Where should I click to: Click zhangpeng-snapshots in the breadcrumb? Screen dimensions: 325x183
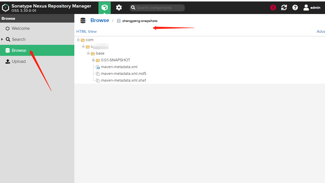(x=140, y=21)
